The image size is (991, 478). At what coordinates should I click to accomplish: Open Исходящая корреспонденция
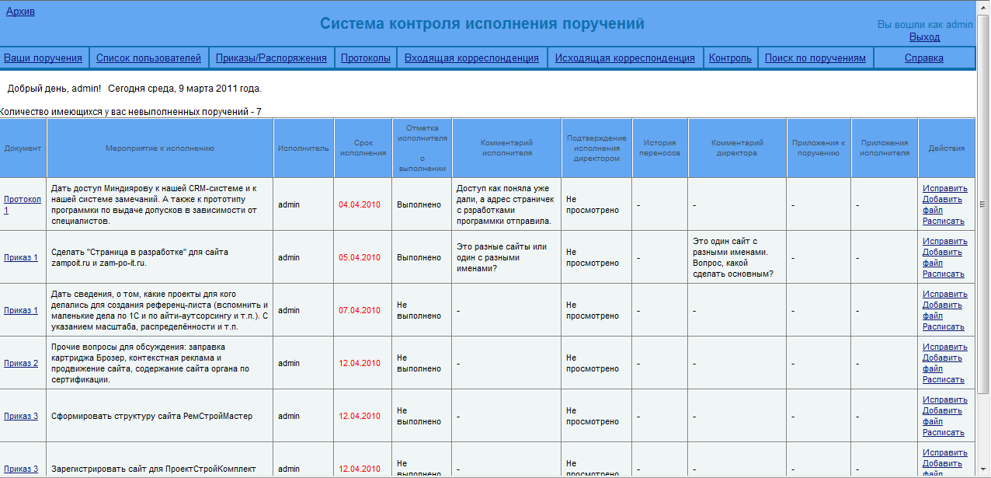coord(624,58)
